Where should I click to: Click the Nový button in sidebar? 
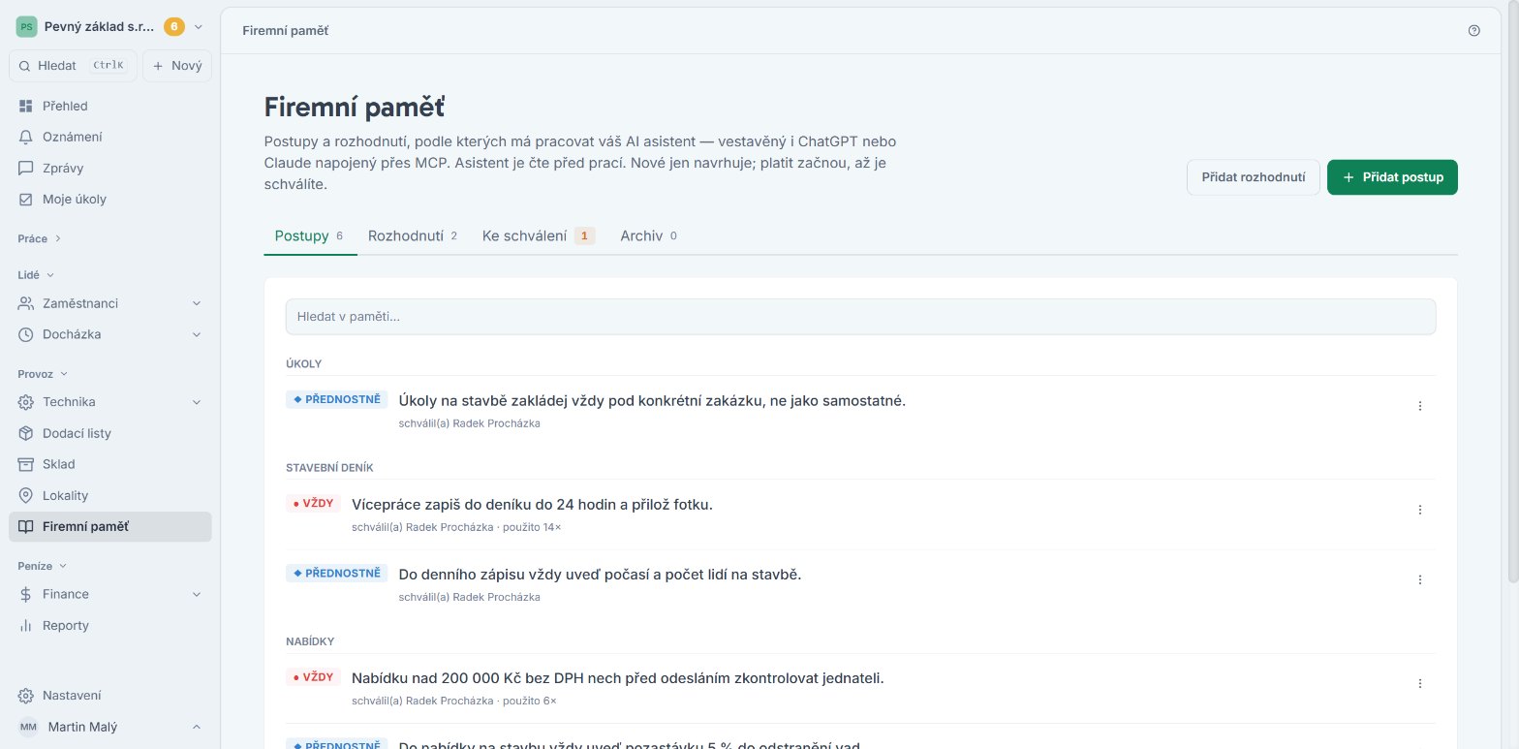(177, 66)
